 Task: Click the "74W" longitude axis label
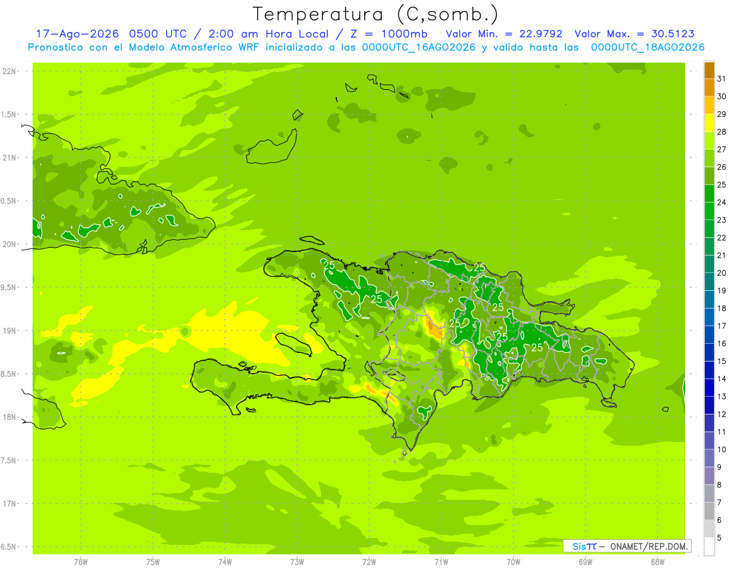click(x=225, y=562)
